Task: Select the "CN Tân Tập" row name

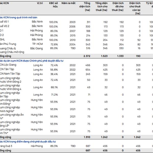Action: (7, 69)
